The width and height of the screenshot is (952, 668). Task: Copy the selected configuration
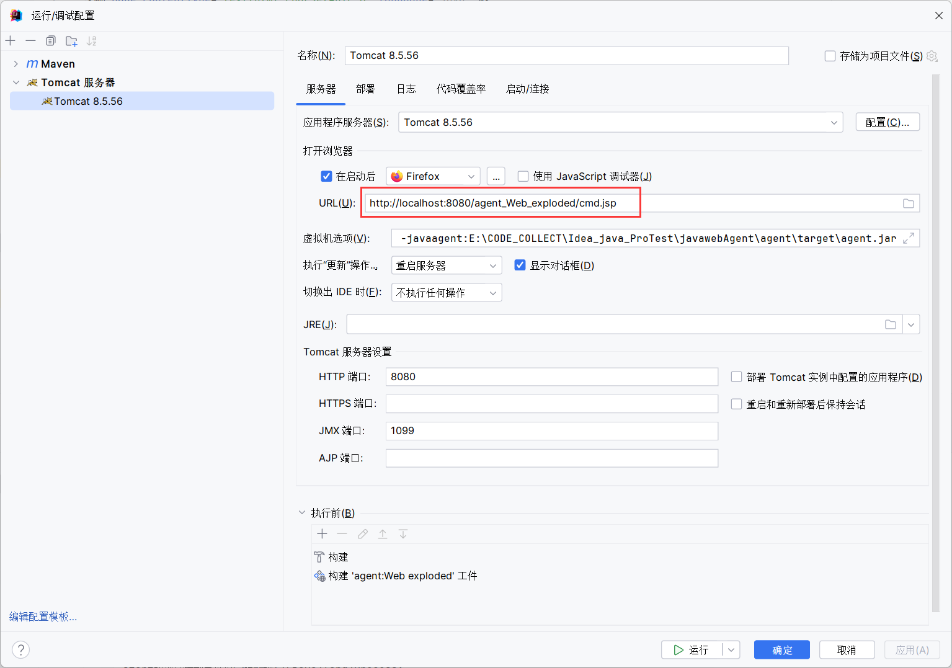click(51, 41)
